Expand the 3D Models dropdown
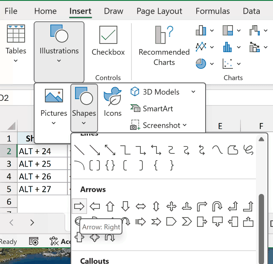This screenshot has width=273, height=264. pos(193,92)
